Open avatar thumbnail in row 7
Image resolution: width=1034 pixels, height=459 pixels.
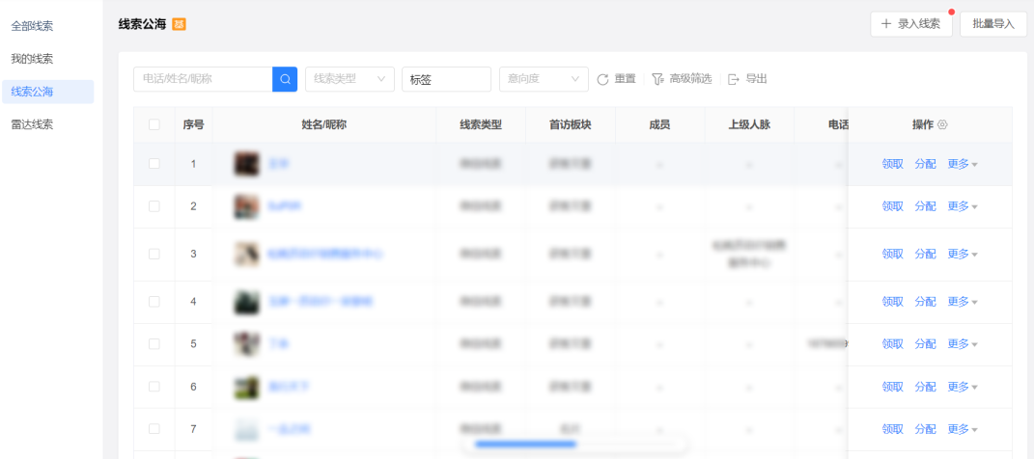[x=246, y=429]
